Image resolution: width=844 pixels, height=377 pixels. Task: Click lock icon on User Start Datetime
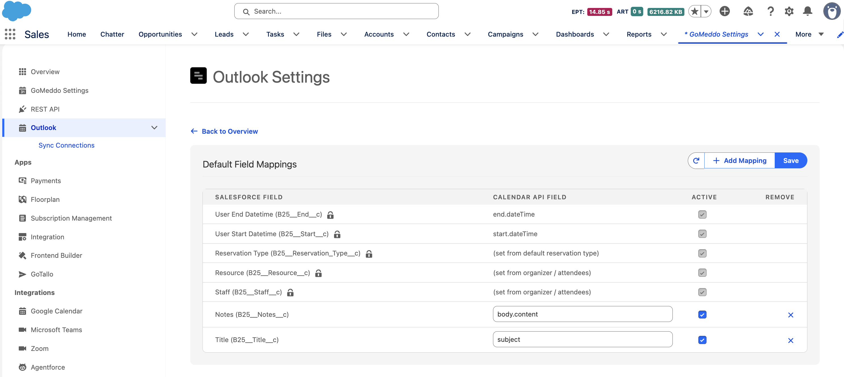coord(337,234)
